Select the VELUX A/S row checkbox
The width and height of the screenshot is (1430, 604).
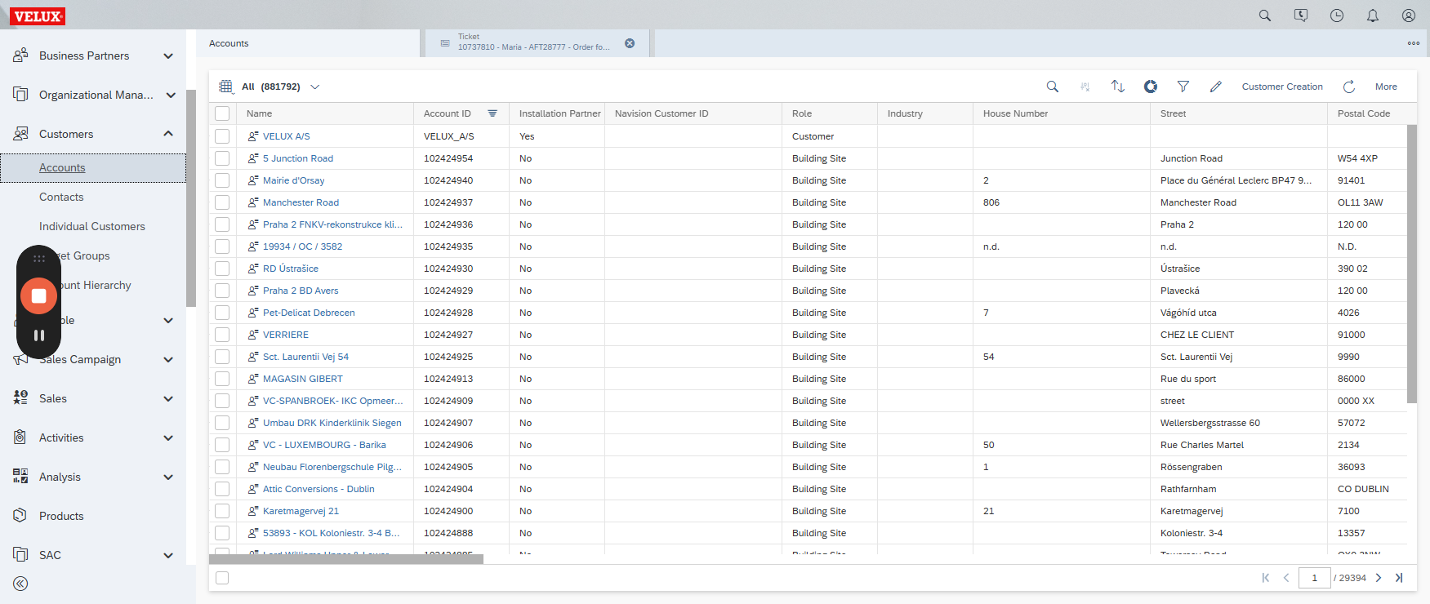click(222, 136)
